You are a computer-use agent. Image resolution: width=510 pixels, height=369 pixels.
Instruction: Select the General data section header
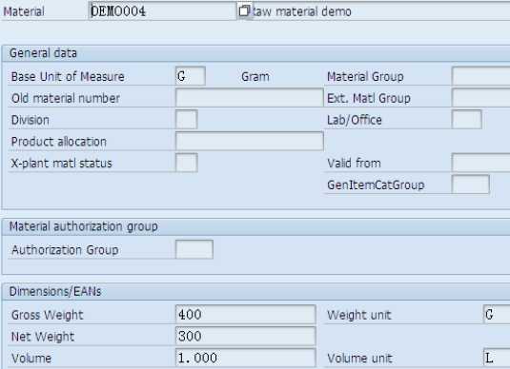click(x=43, y=53)
